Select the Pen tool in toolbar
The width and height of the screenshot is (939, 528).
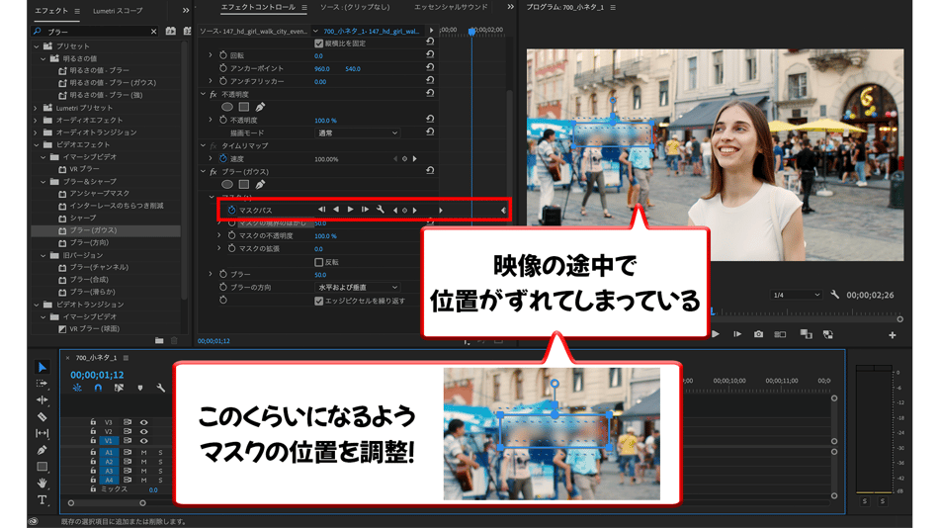43,450
